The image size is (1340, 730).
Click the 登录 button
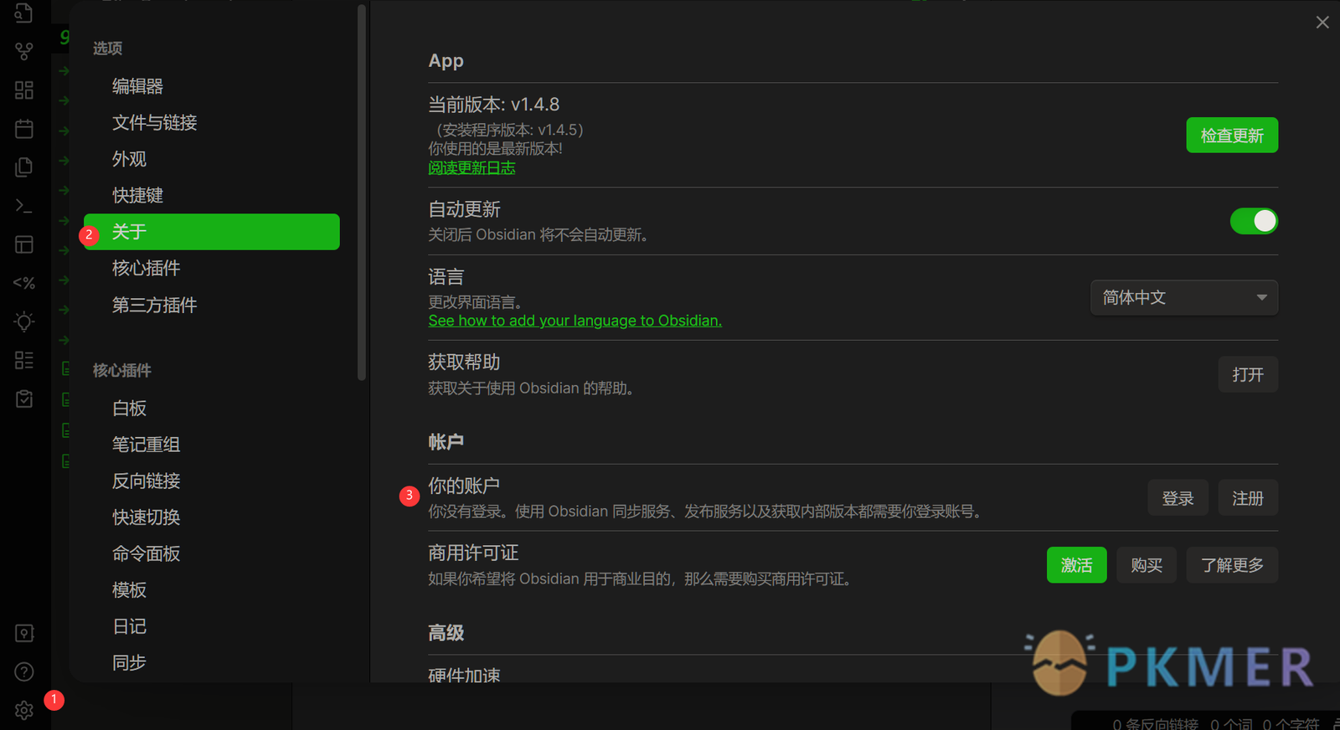[1178, 498]
